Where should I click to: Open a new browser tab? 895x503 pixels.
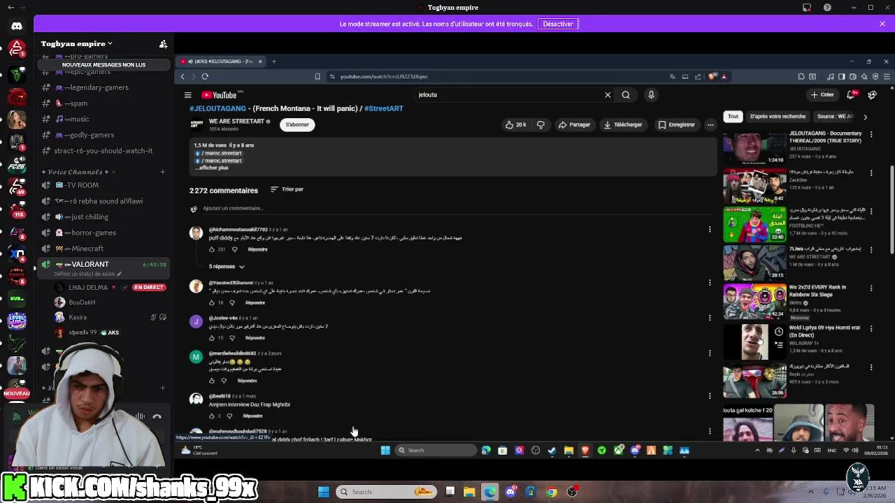274,61
